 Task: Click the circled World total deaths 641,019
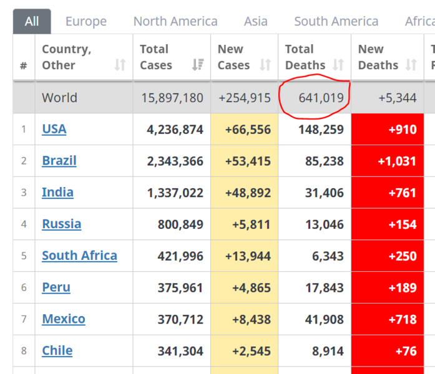[x=321, y=98]
